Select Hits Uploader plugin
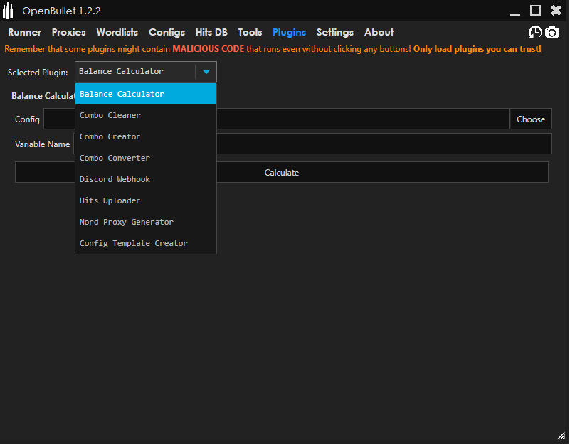The height and width of the screenshot is (445, 570). coord(145,201)
